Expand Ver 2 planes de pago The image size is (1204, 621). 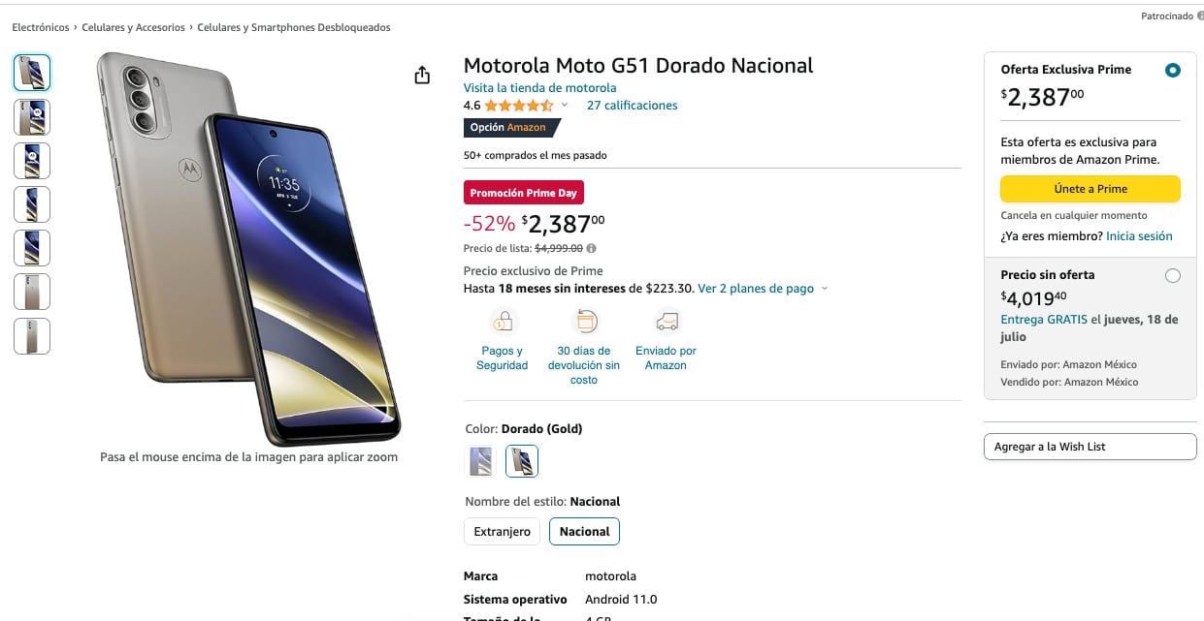tap(763, 289)
